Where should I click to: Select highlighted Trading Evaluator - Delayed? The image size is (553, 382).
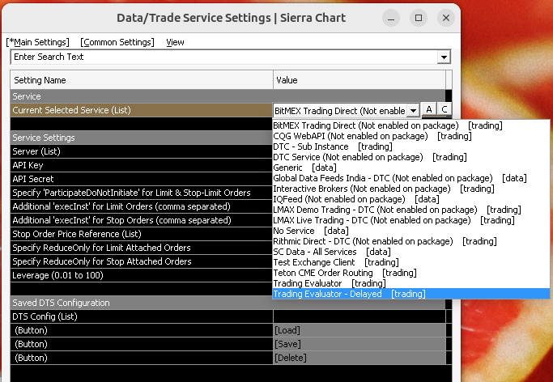(411, 294)
